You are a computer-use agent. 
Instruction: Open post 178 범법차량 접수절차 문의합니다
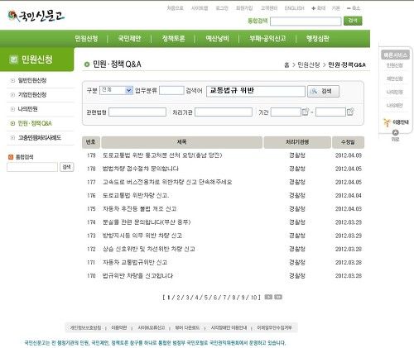tap(141, 169)
